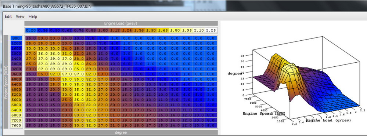Viewport: 367px width, 136px height.
Task: Click the cell at 800 RPM and 2.25 load
Action: point(211,38)
